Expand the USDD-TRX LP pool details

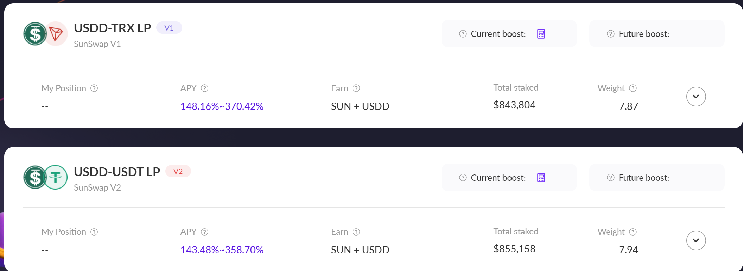(696, 97)
